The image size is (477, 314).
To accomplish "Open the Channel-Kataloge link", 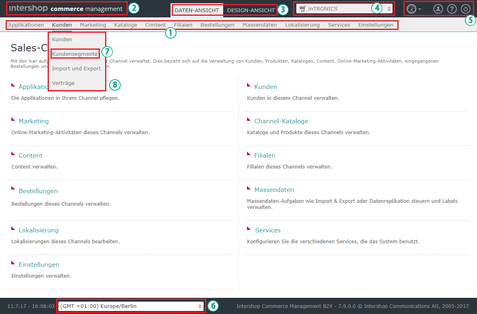I will 281,121.
